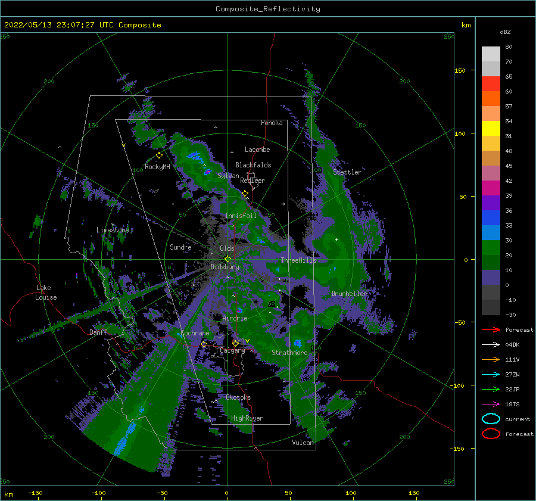
Task: Click the -150 tick label on bottom axis
Action: (x=35, y=493)
